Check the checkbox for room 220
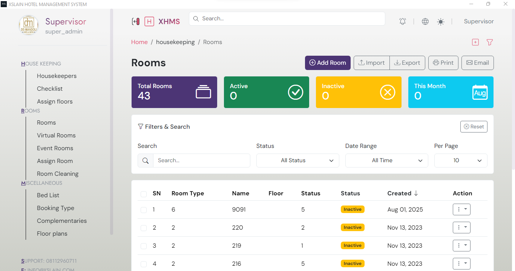The height and width of the screenshot is (271, 515). tap(144, 228)
